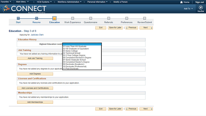The width and height of the screenshot is (206, 116).
Task: Go to the Education step label
Action: [54, 22]
